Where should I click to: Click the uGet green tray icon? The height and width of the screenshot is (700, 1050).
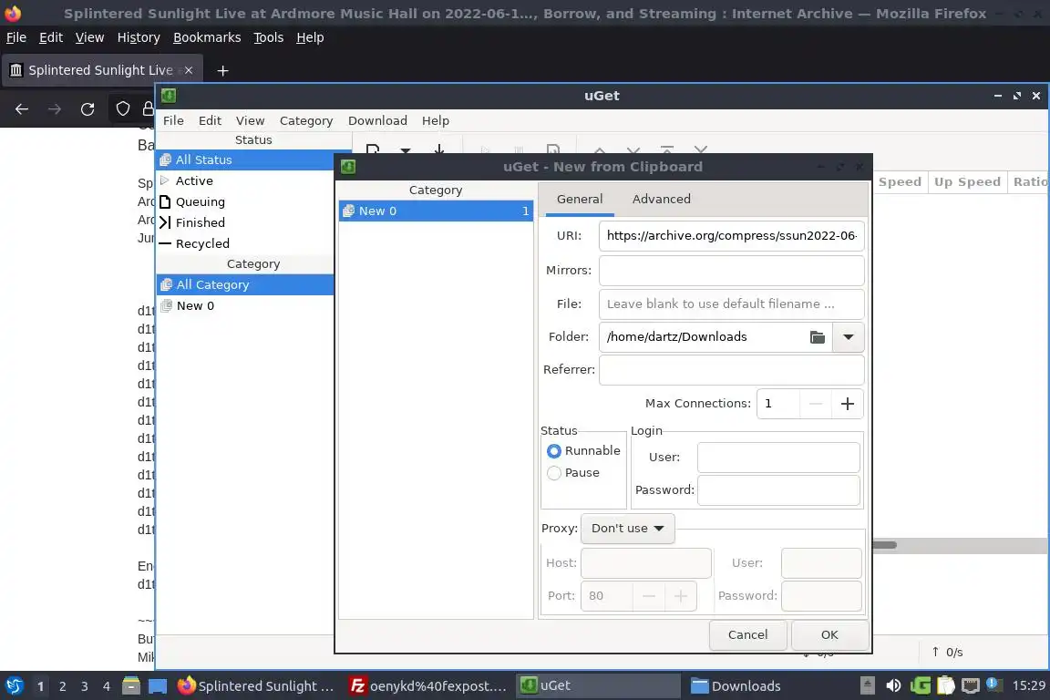click(x=920, y=686)
